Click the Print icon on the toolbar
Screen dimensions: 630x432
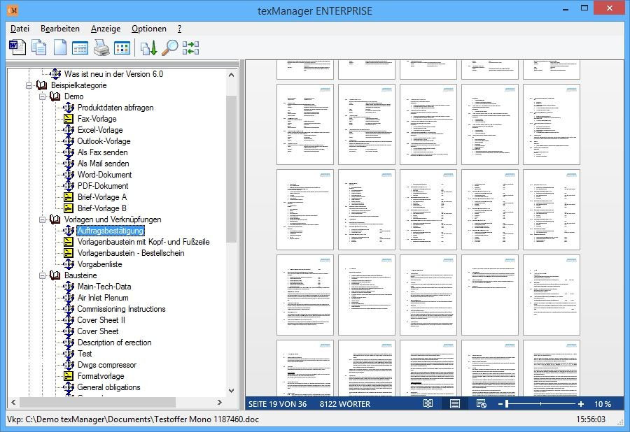(x=101, y=47)
